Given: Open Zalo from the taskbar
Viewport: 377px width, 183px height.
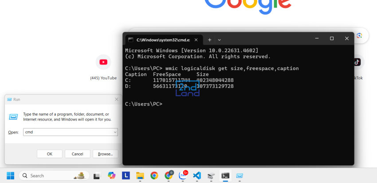Looking at the screenshot, I should (183, 175).
